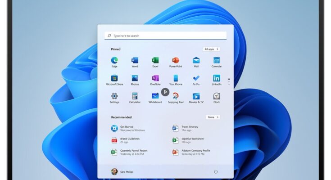Open the Edge browser app
Image resolution: width=331 pixels, height=180 pixels.
(114, 62)
